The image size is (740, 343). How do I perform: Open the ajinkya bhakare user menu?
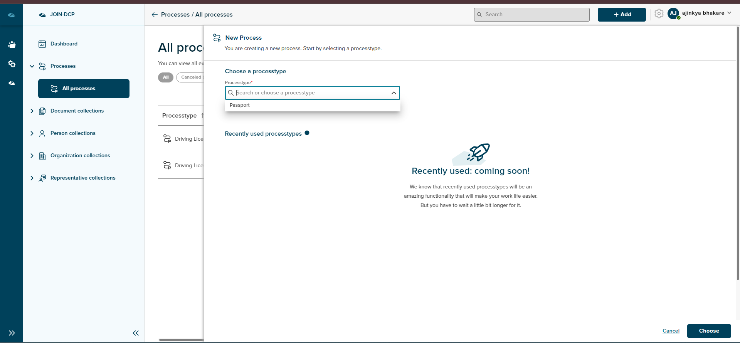coord(706,13)
